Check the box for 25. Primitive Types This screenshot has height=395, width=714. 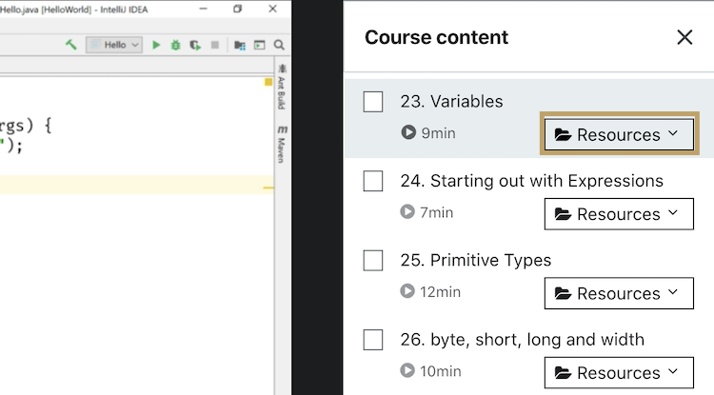[x=373, y=261]
